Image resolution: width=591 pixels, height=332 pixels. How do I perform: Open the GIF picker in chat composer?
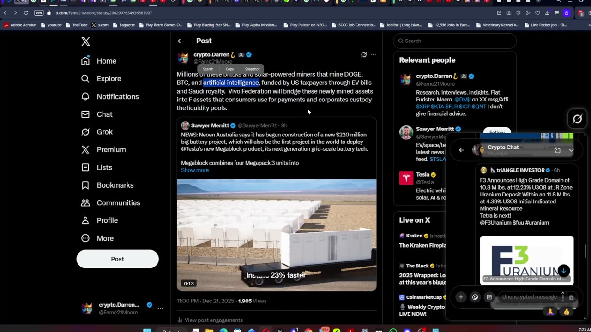tap(489, 297)
